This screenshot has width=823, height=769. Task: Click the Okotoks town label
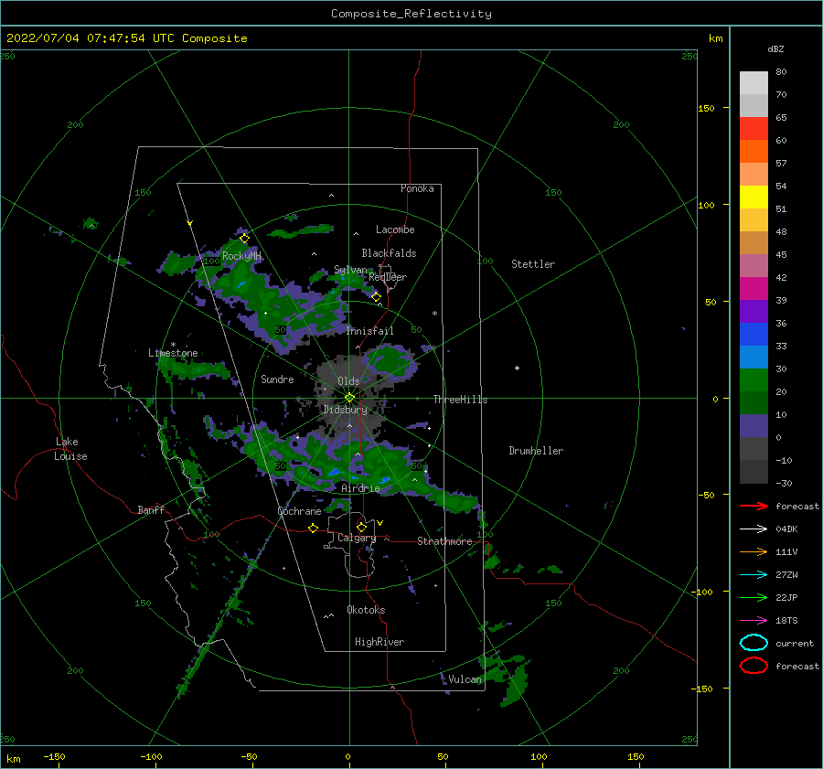[366, 610]
